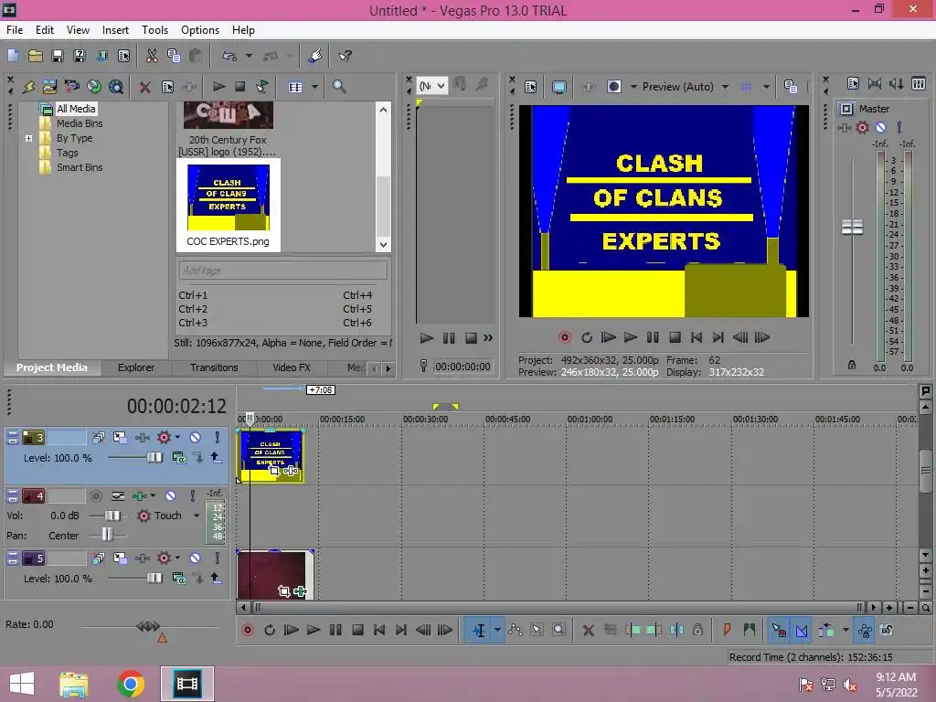This screenshot has width=936, height=702.
Task: Open the Video FX tab
Action: (292, 367)
